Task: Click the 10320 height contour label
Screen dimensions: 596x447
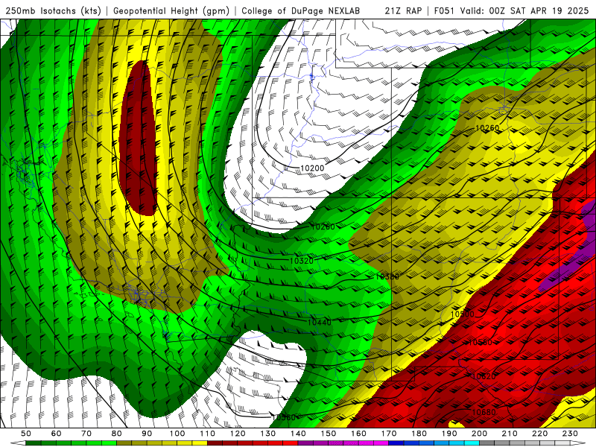Action: click(302, 261)
